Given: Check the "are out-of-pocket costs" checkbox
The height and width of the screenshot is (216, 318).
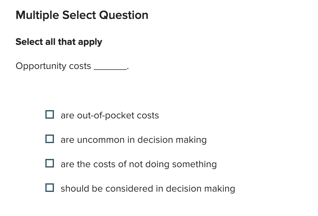Looking at the screenshot, I should [x=49, y=114].
